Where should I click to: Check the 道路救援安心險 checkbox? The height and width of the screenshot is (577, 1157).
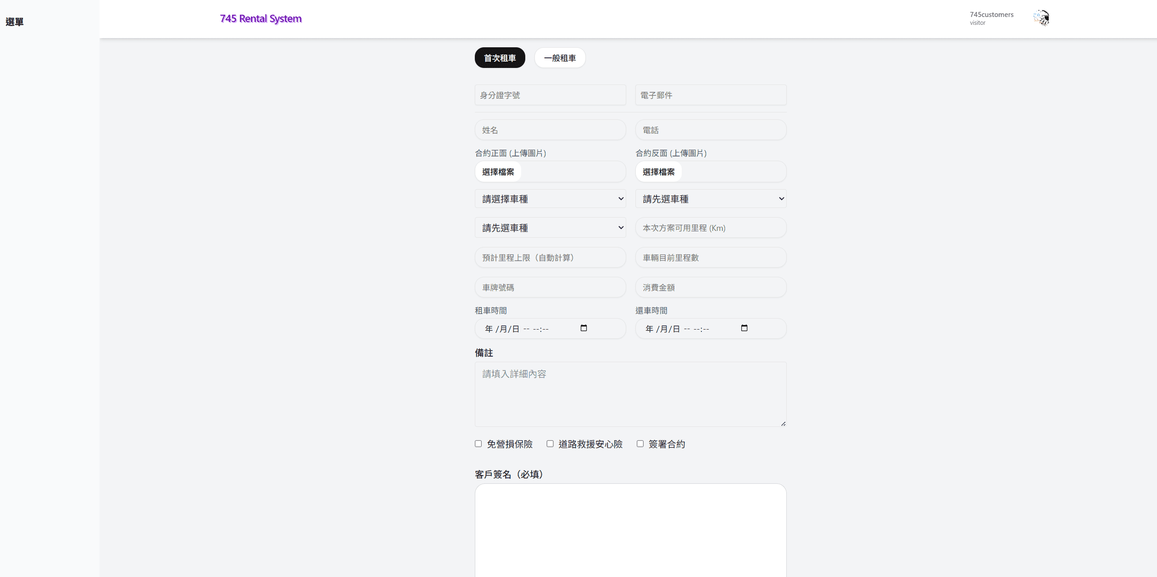click(x=550, y=443)
